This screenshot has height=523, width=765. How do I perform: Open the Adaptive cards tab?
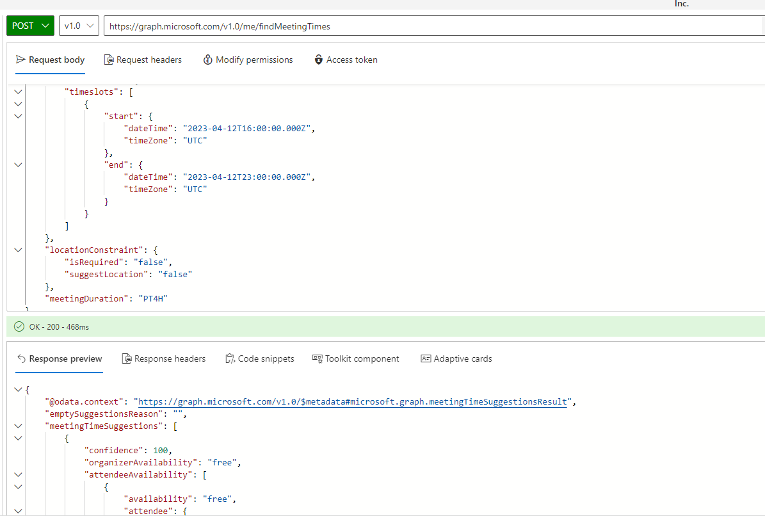(456, 358)
